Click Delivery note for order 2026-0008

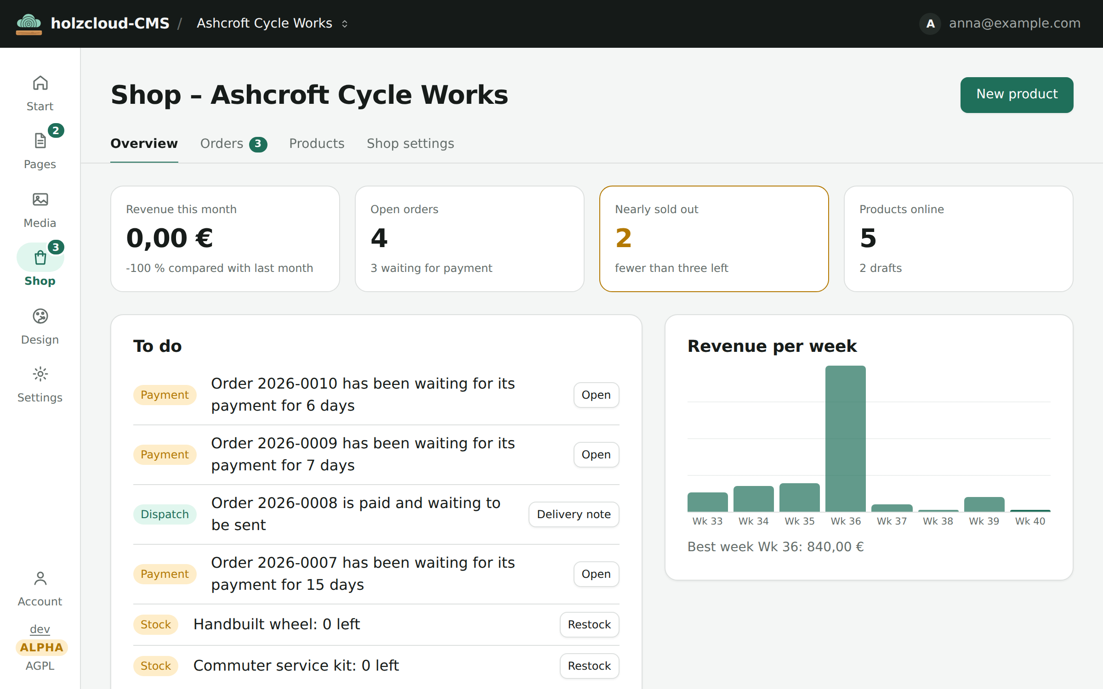pos(574,514)
